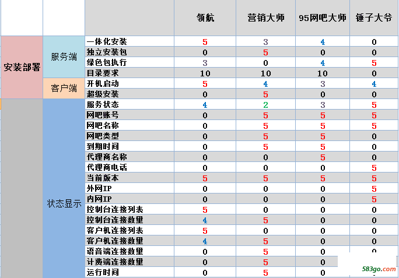This screenshot has height=278, width=399.
Task: Click 锤子大爷 value 5 in 代理商电话 row
Action: pyautogui.click(x=374, y=168)
